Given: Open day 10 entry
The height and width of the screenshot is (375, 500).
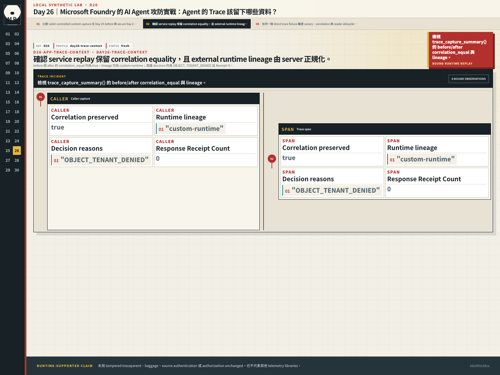Looking at the screenshot, I should tap(17, 73).
